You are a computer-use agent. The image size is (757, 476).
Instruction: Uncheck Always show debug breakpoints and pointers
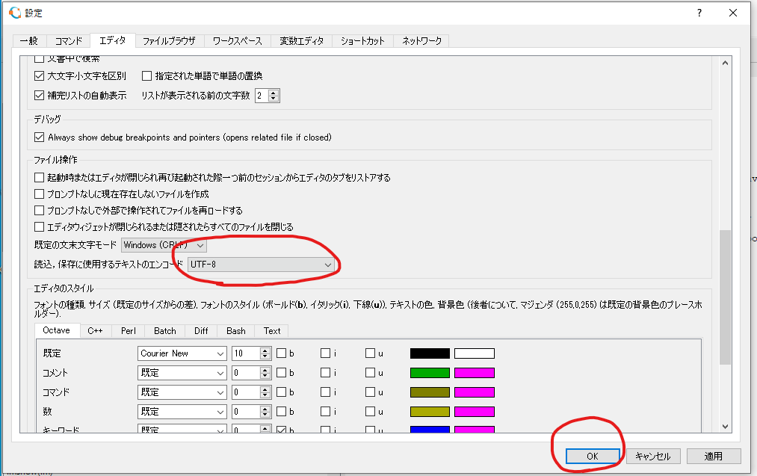(x=40, y=137)
